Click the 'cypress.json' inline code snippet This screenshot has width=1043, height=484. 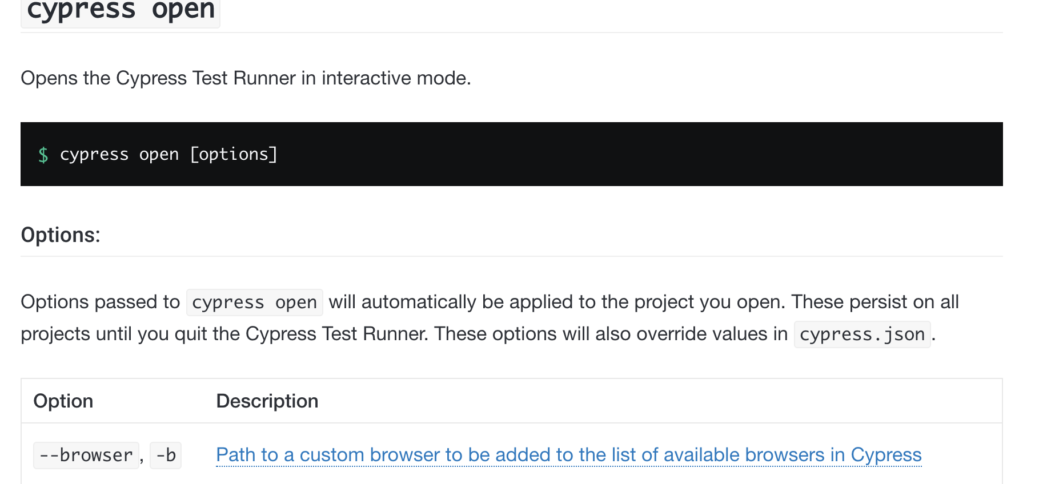click(863, 334)
